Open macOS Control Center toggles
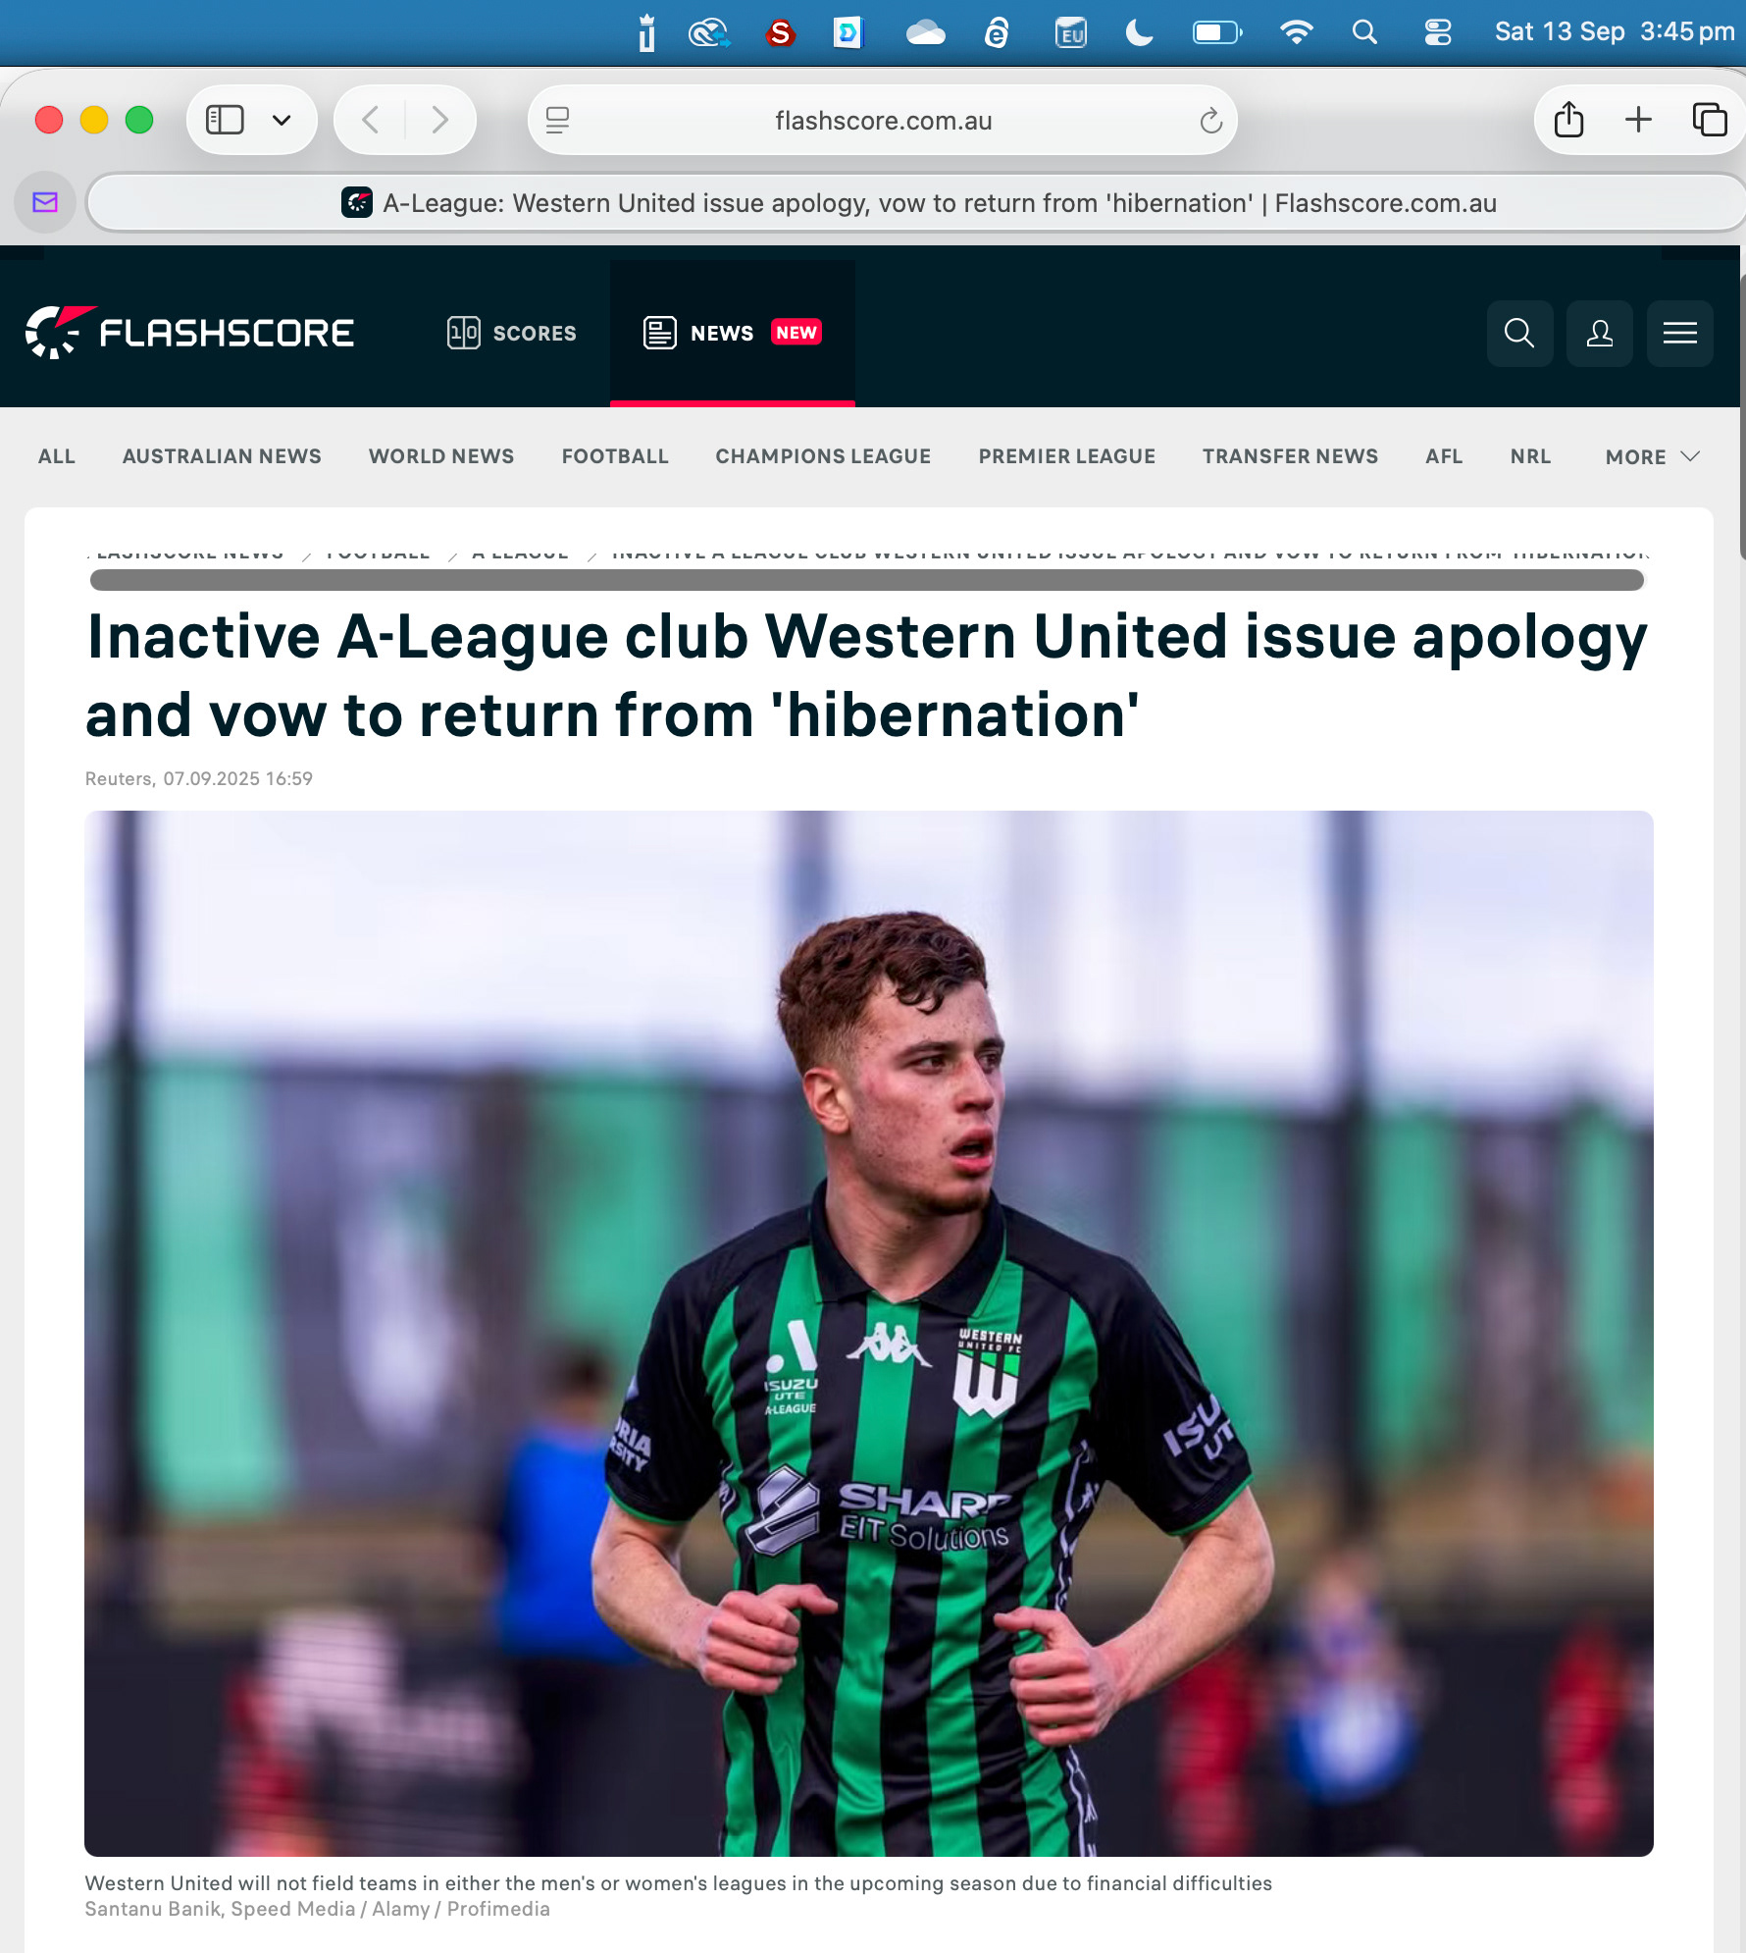Screen dimensions: 1746x1953 click(1437, 32)
